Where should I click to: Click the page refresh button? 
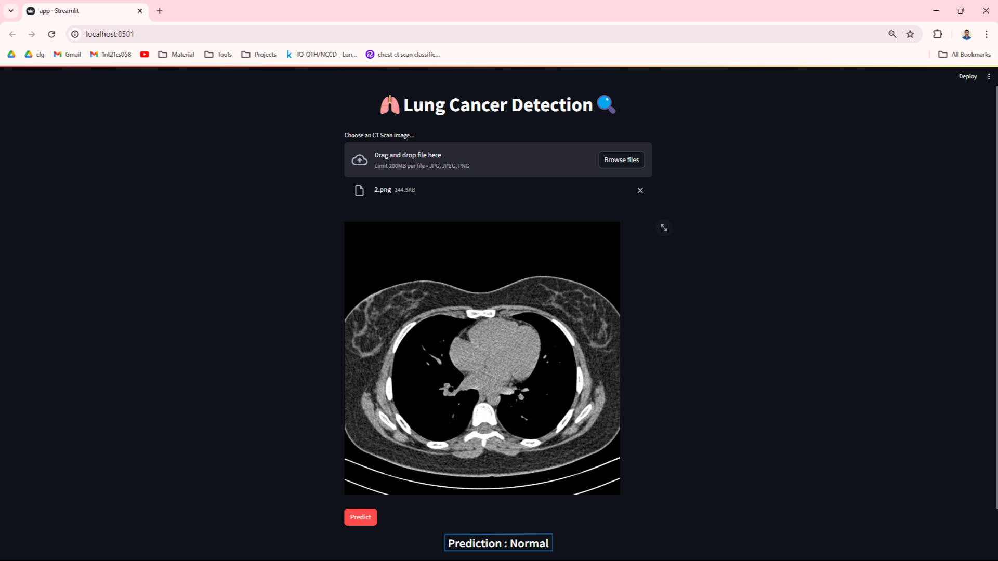click(52, 34)
